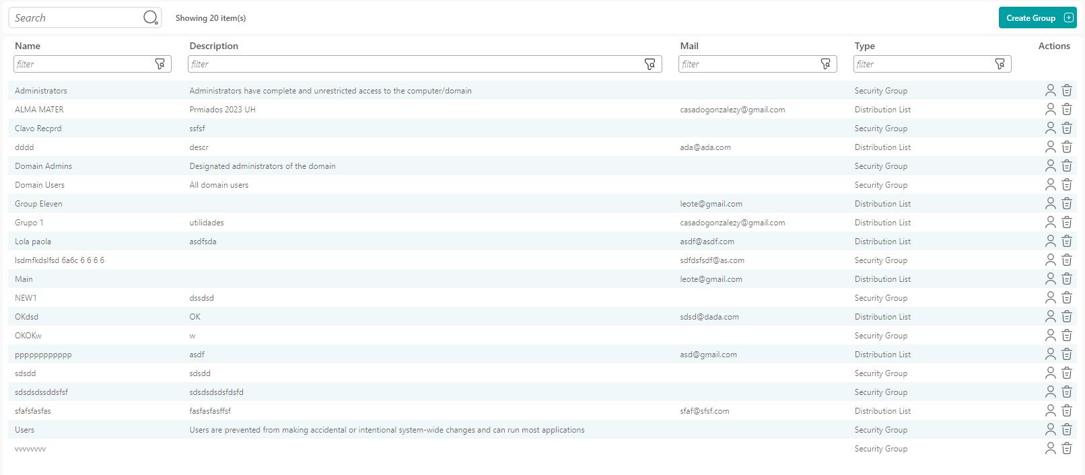Click the Description column filter field
Screen dimensions: 1085x475
(425, 64)
